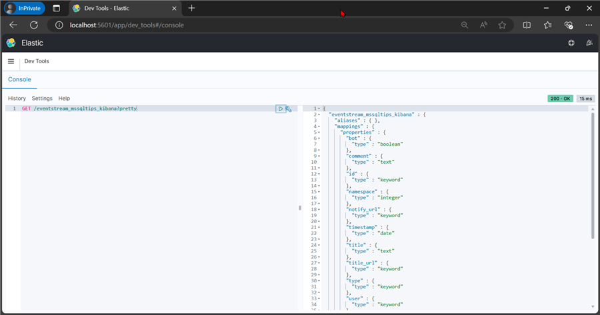This screenshot has height=315, width=600.
Task: Open the wrench request options icon
Action: 289,109
